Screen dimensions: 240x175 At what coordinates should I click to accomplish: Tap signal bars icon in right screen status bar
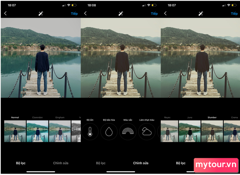coord(224,5)
